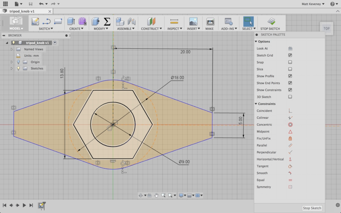
Task: Select the Measure inspect icon
Action: tap(174, 21)
